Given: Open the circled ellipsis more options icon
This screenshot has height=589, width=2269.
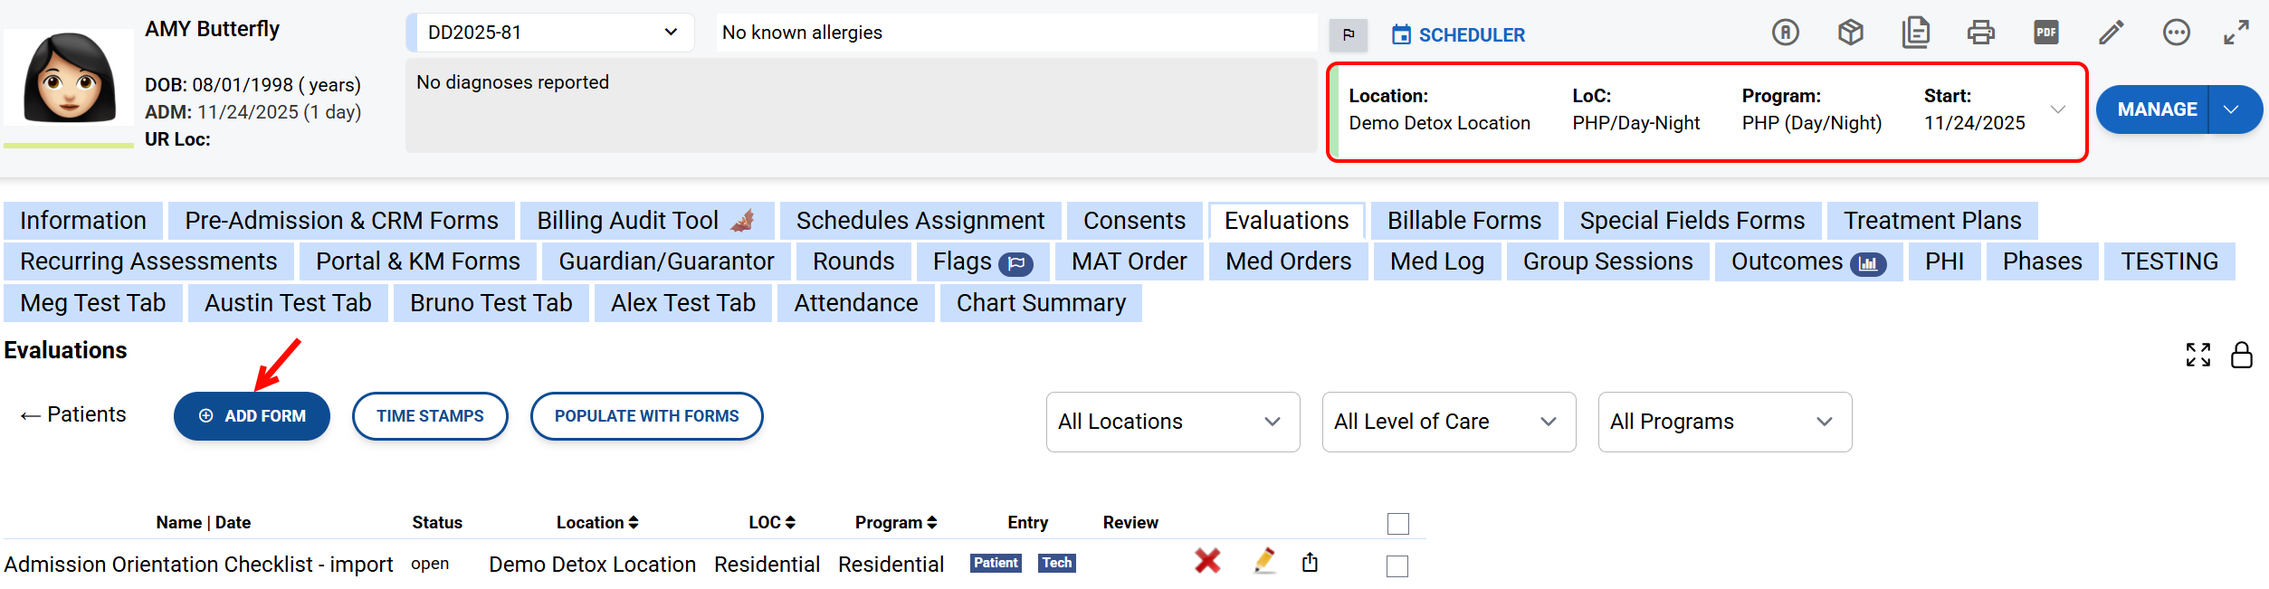Looking at the screenshot, I should click(2176, 33).
